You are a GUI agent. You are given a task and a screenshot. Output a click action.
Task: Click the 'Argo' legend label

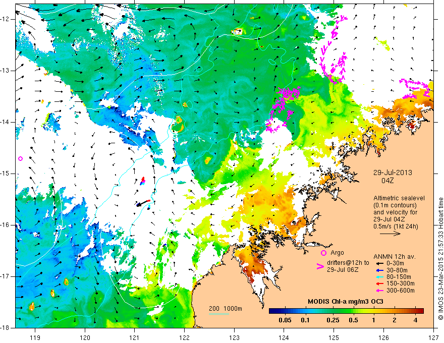coord(337,253)
